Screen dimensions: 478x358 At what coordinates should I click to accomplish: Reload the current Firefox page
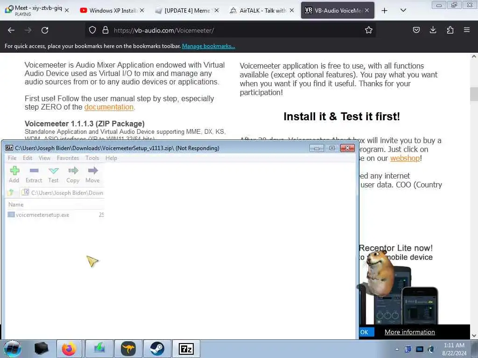[45, 30]
